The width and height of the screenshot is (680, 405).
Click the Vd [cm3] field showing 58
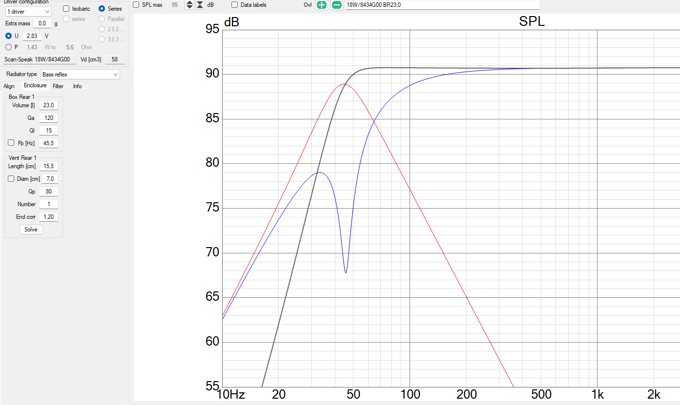tap(115, 59)
